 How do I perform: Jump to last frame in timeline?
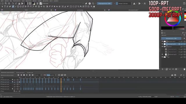(33, 75)
